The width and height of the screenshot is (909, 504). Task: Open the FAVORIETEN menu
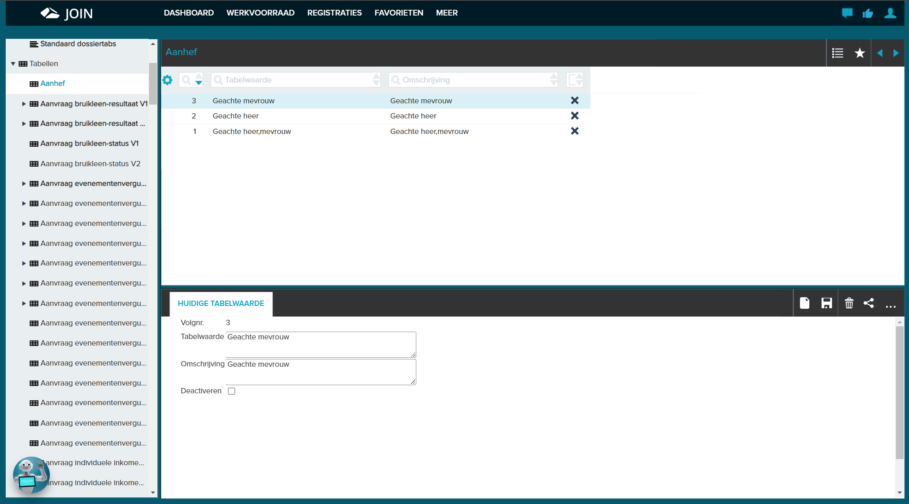coord(399,13)
